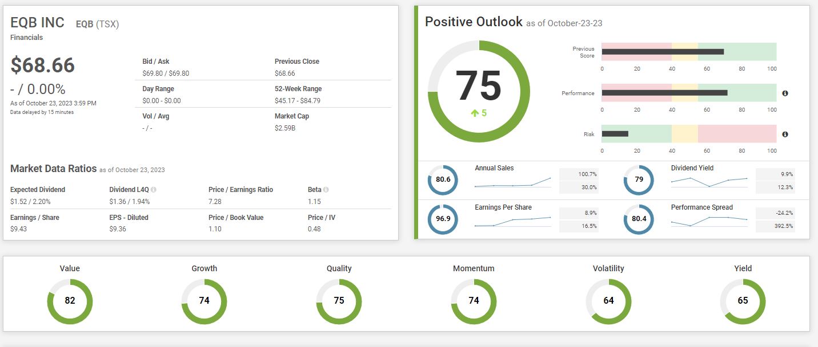Image resolution: width=818 pixels, height=347 pixels.
Task: Click the info icon beside Beta
Action: 326,190
